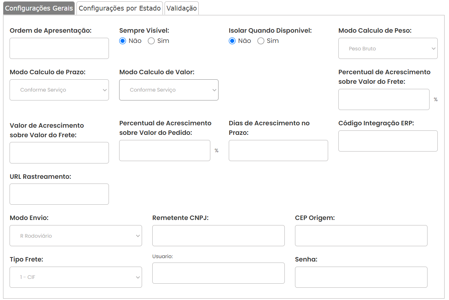Click the Código Integração ERP label
Image resolution: width=449 pixels, height=300 pixels.
[376, 123]
